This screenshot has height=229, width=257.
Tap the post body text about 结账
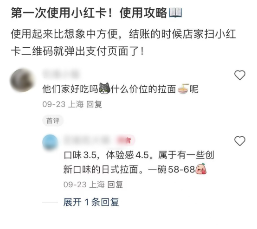coord(123,43)
